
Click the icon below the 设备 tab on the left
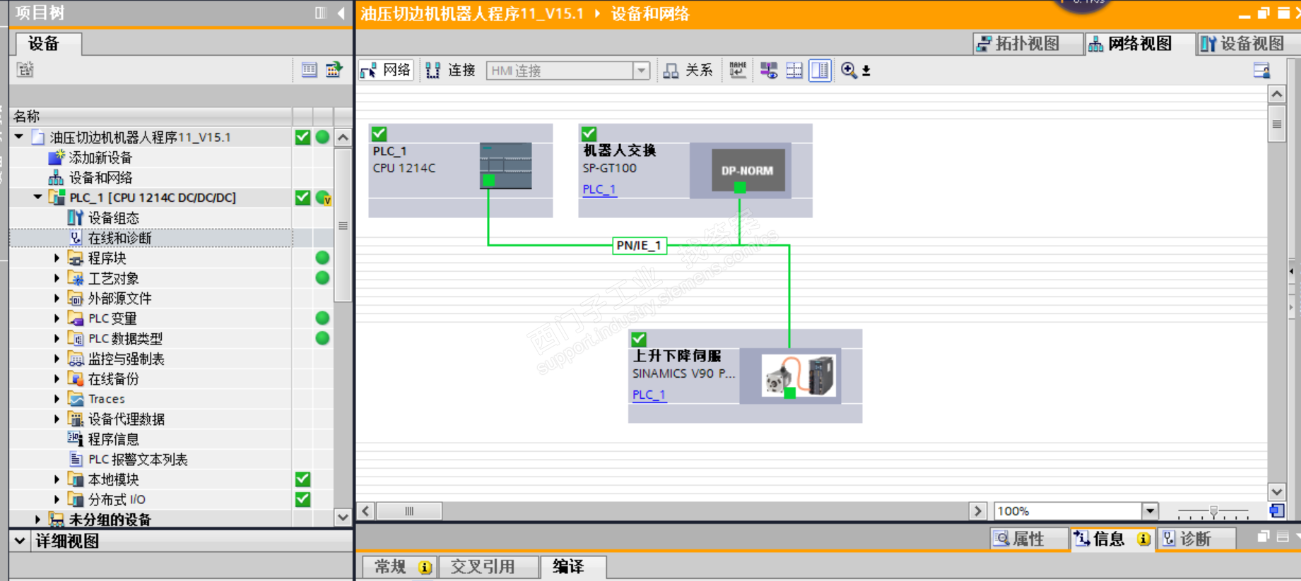pyautogui.click(x=25, y=69)
